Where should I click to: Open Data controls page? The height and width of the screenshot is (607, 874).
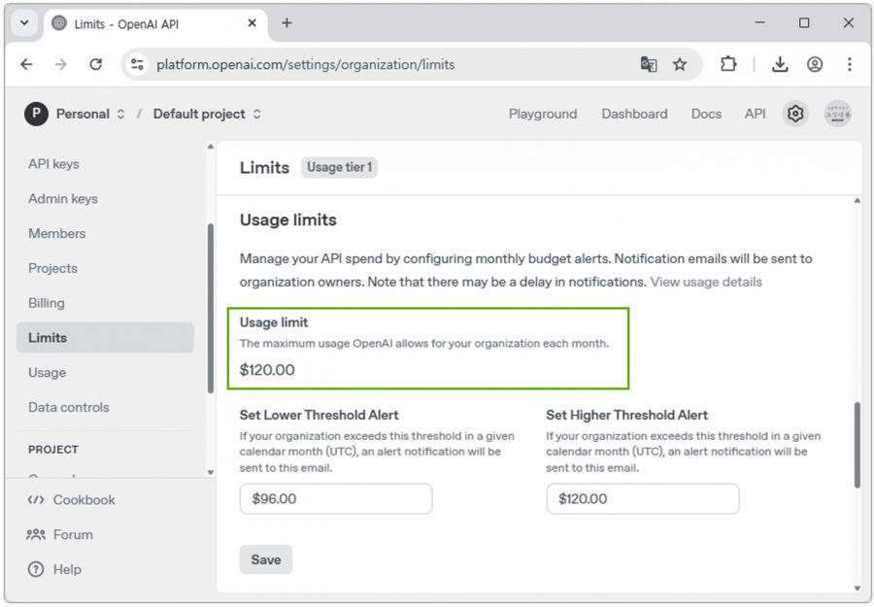point(69,408)
